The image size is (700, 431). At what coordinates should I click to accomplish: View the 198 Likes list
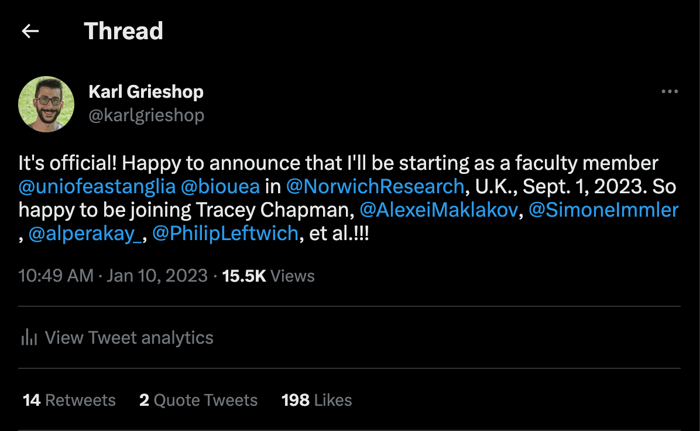317,400
